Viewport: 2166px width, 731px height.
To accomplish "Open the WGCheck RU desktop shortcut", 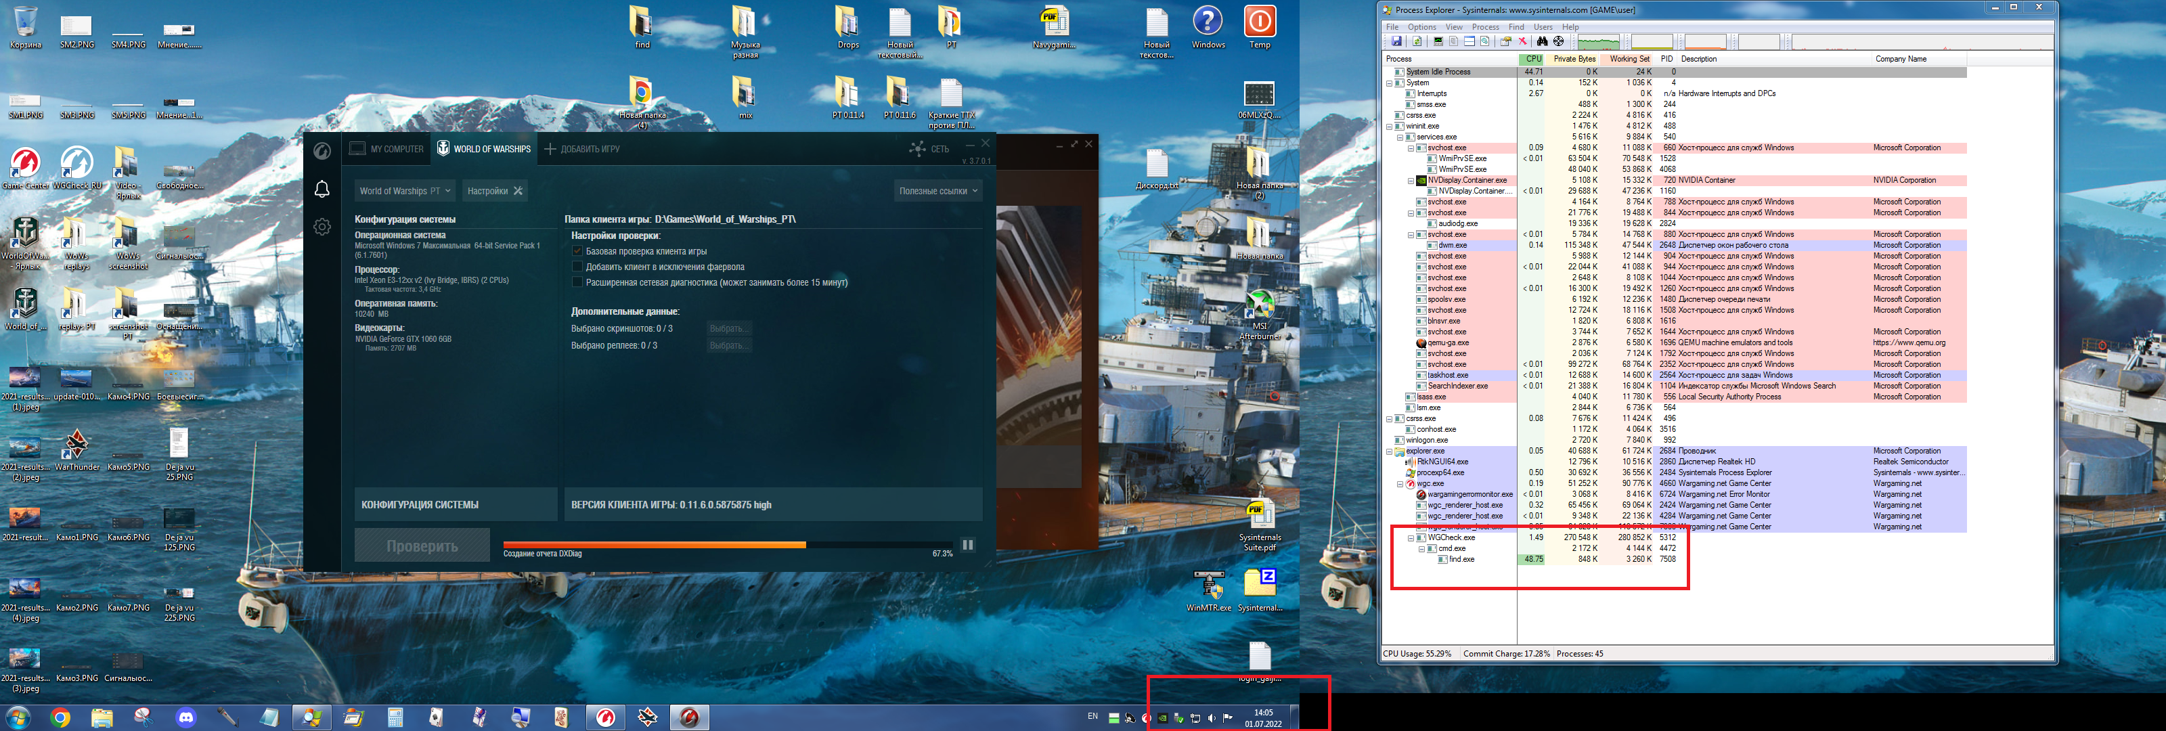I will click(76, 167).
